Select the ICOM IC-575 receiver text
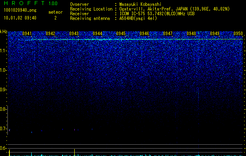 point(157,14)
